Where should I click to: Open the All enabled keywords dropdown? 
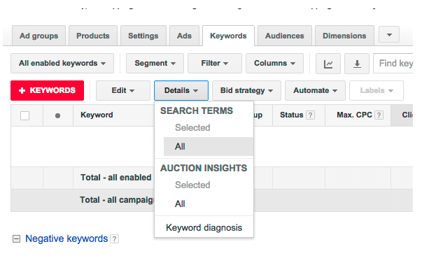click(x=62, y=64)
